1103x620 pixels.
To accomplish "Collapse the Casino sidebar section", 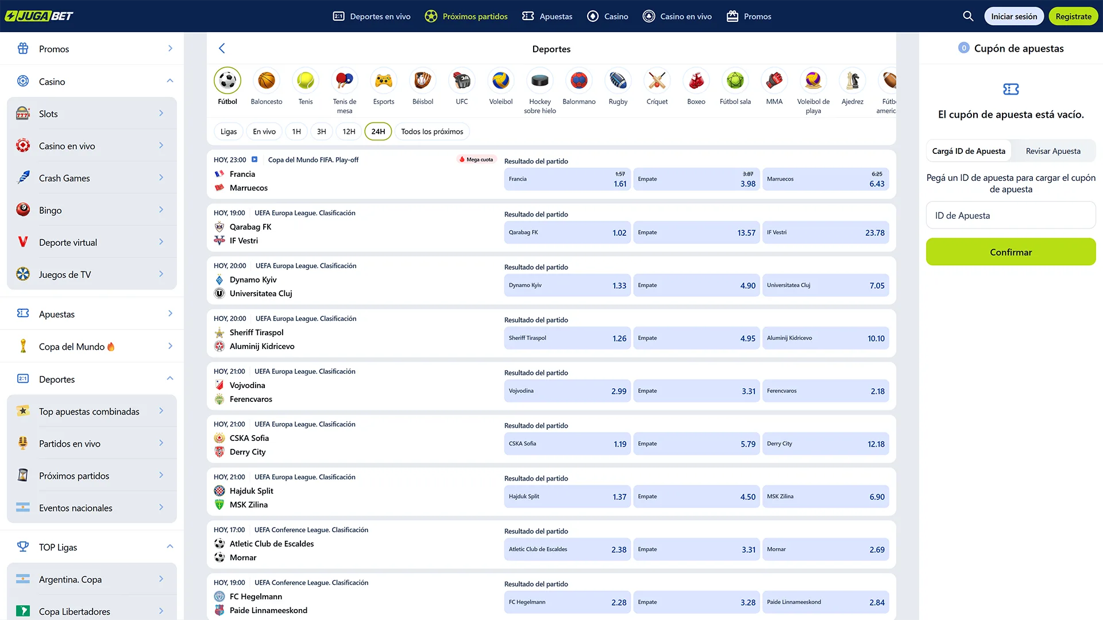I will coord(170,81).
